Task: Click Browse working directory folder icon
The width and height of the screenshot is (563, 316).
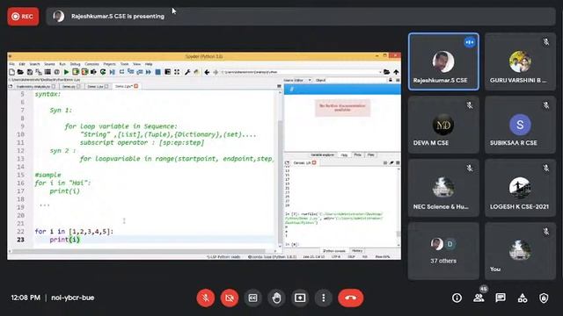Action: 387,72
